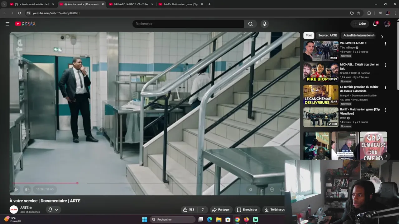Open Chrome extensions puzzle icon
Image resolution: width=399 pixels, height=224 pixels.
point(369,13)
